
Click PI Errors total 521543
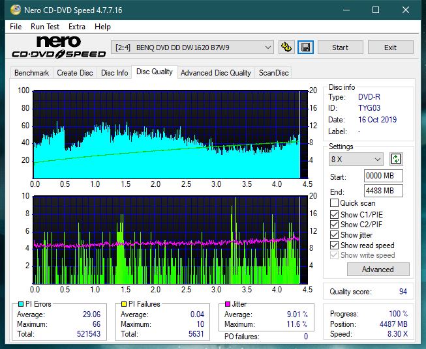89,334
